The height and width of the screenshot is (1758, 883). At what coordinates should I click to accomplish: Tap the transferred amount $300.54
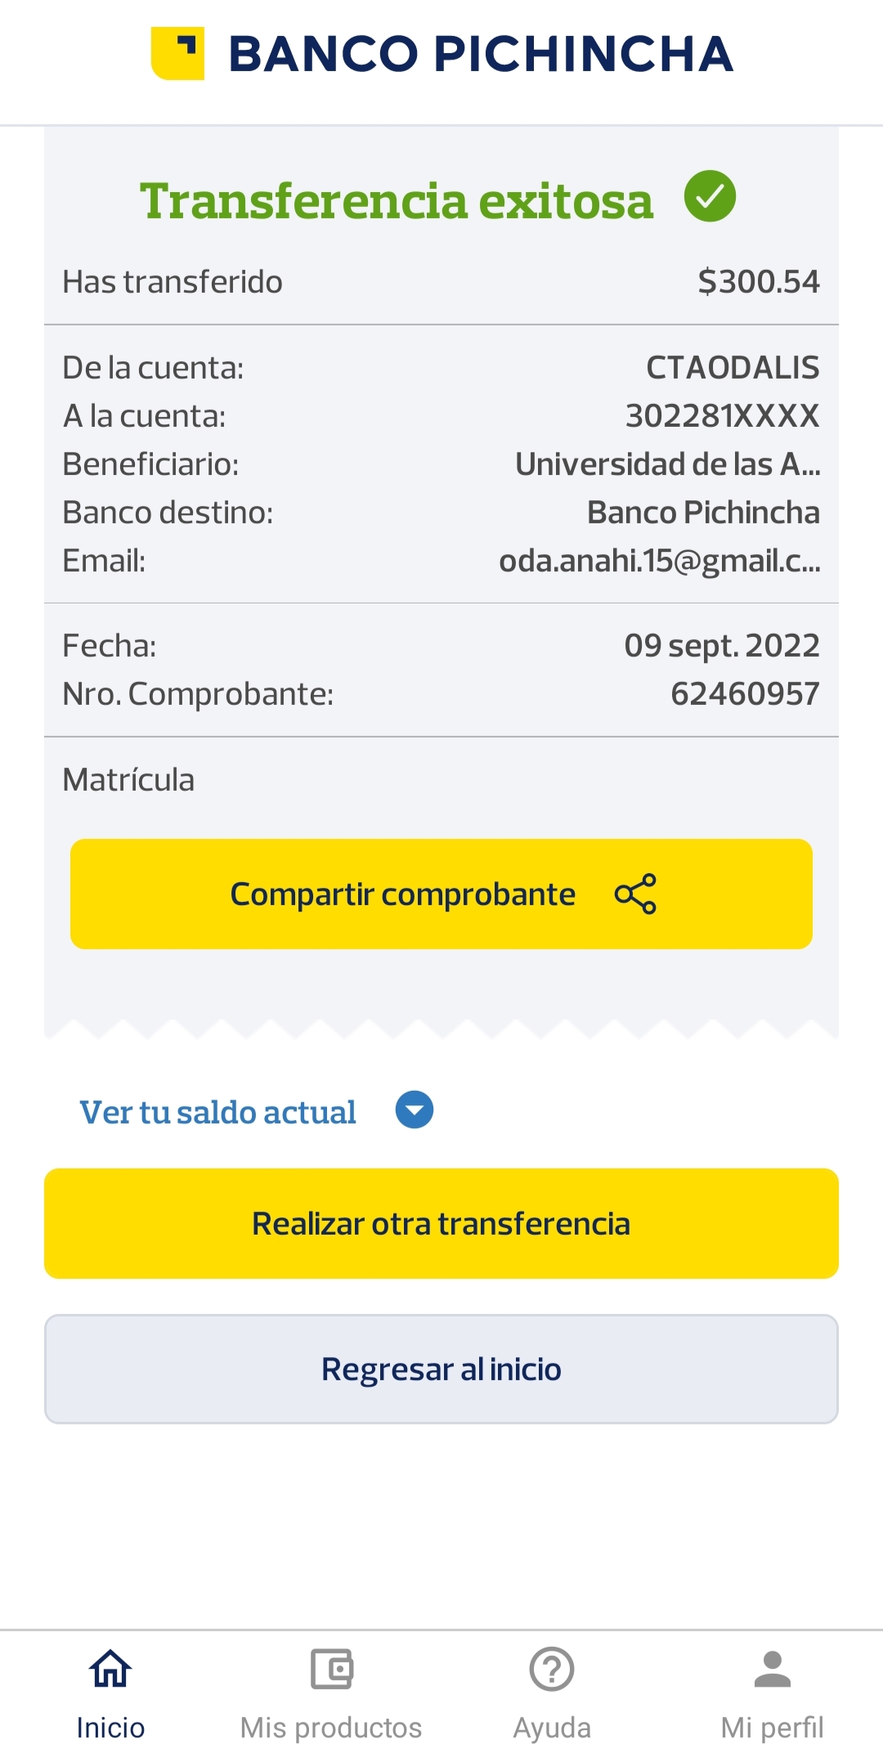tap(758, 281)
